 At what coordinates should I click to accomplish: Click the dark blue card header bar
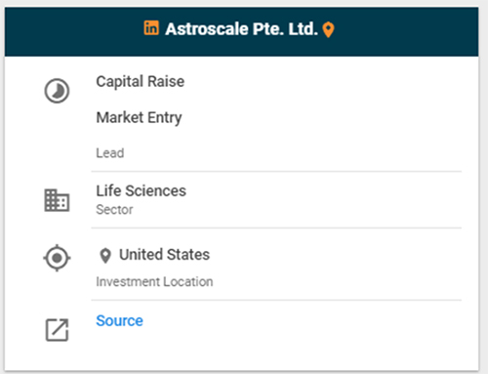(x=241, y=32)
